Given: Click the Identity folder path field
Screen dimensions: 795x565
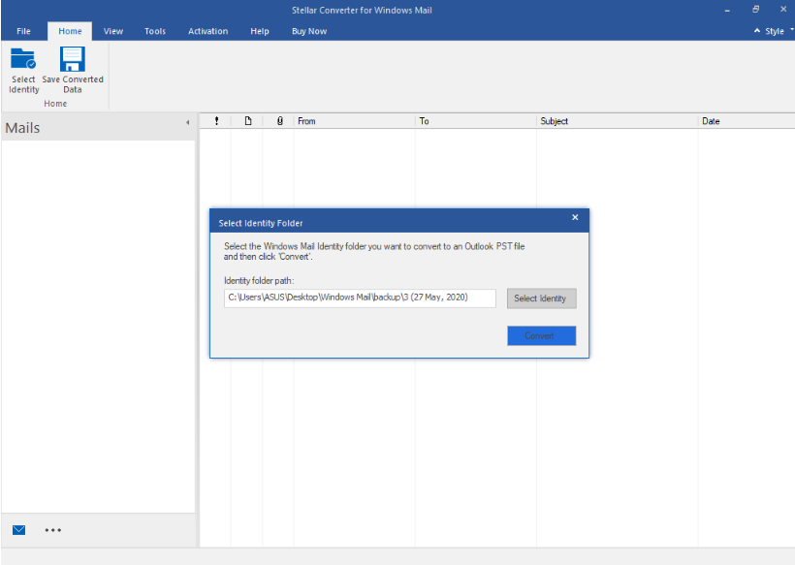Looking at the screenshot, I should point(359,298).
